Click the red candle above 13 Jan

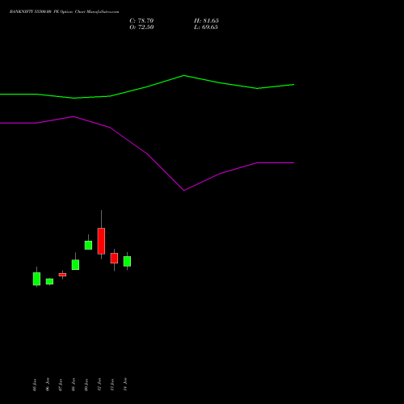click(x=114, y=258)
